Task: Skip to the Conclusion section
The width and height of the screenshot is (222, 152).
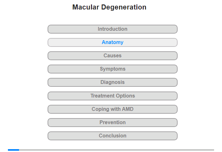Action: (112, 136)
